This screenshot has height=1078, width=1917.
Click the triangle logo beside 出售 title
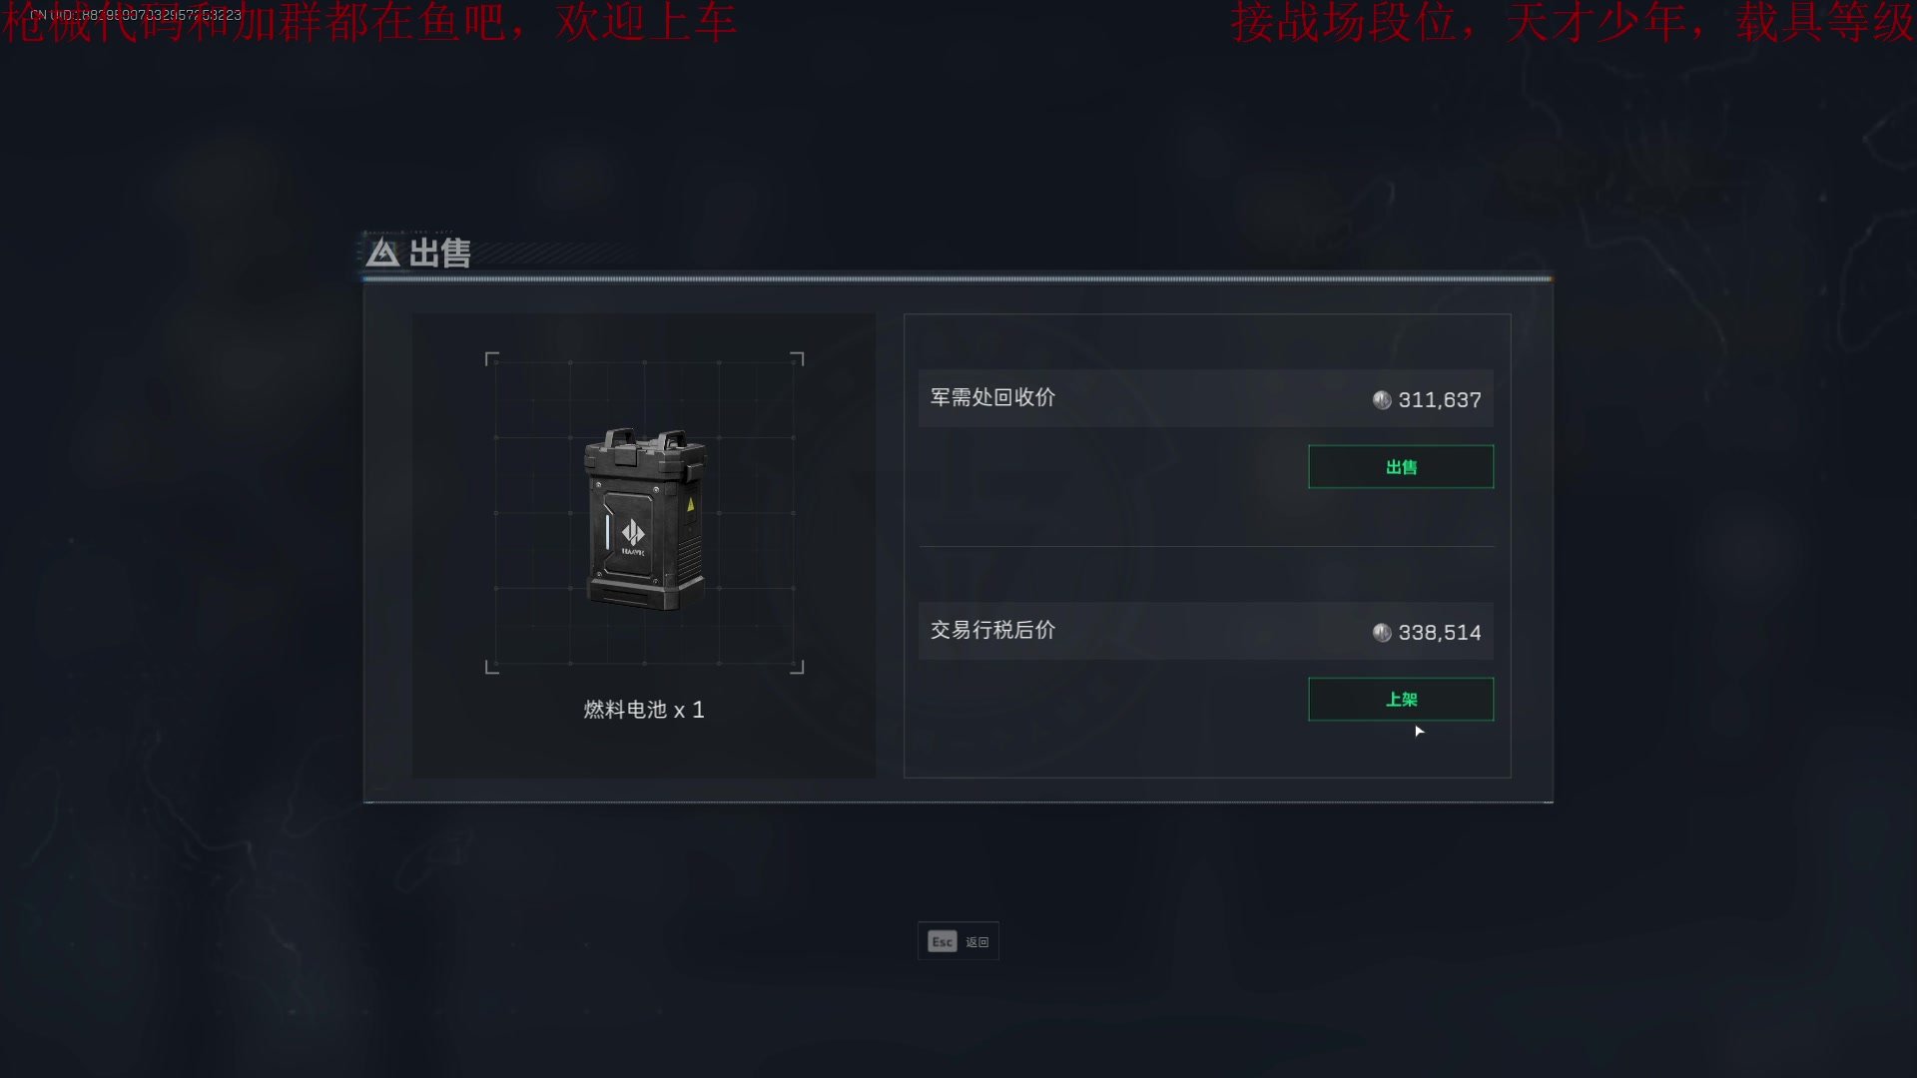point(382,254)
